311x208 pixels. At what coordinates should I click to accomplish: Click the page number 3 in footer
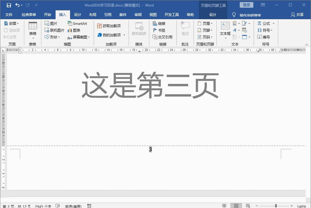point(150,149)
